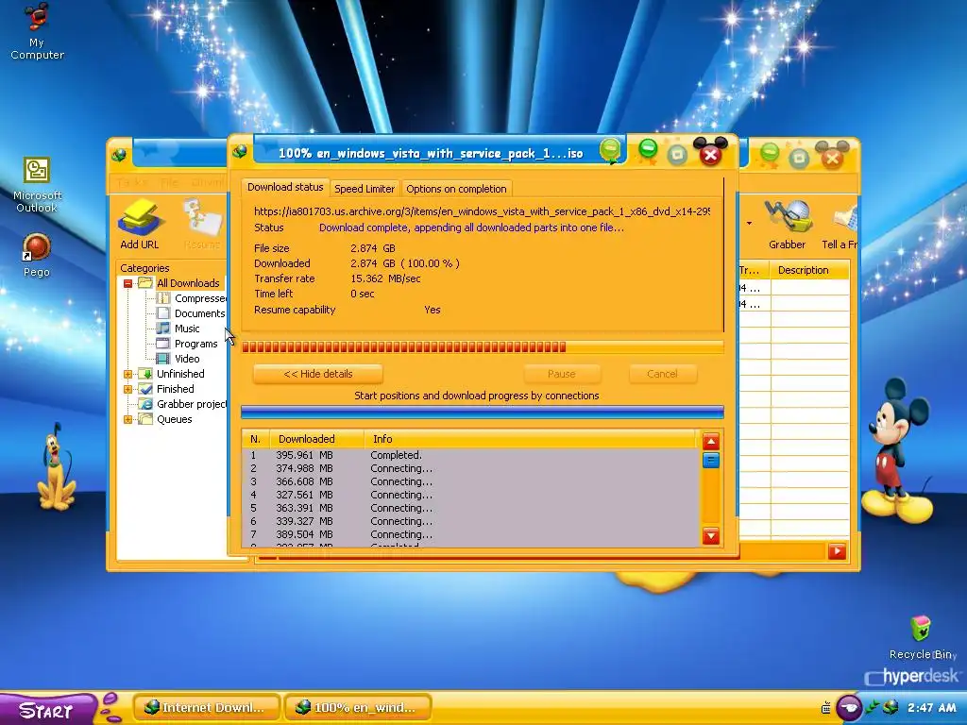Click IDM tray icon near the clock
Screen dimensions: 967x725
891,707
